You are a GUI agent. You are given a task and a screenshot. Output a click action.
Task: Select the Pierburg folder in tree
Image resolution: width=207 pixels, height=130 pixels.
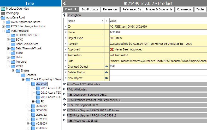[x=21, y=62]
